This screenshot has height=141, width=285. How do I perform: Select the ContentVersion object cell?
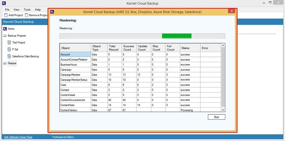click(75, 110)
